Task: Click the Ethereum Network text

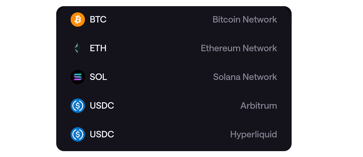Action: coord(239,48)
